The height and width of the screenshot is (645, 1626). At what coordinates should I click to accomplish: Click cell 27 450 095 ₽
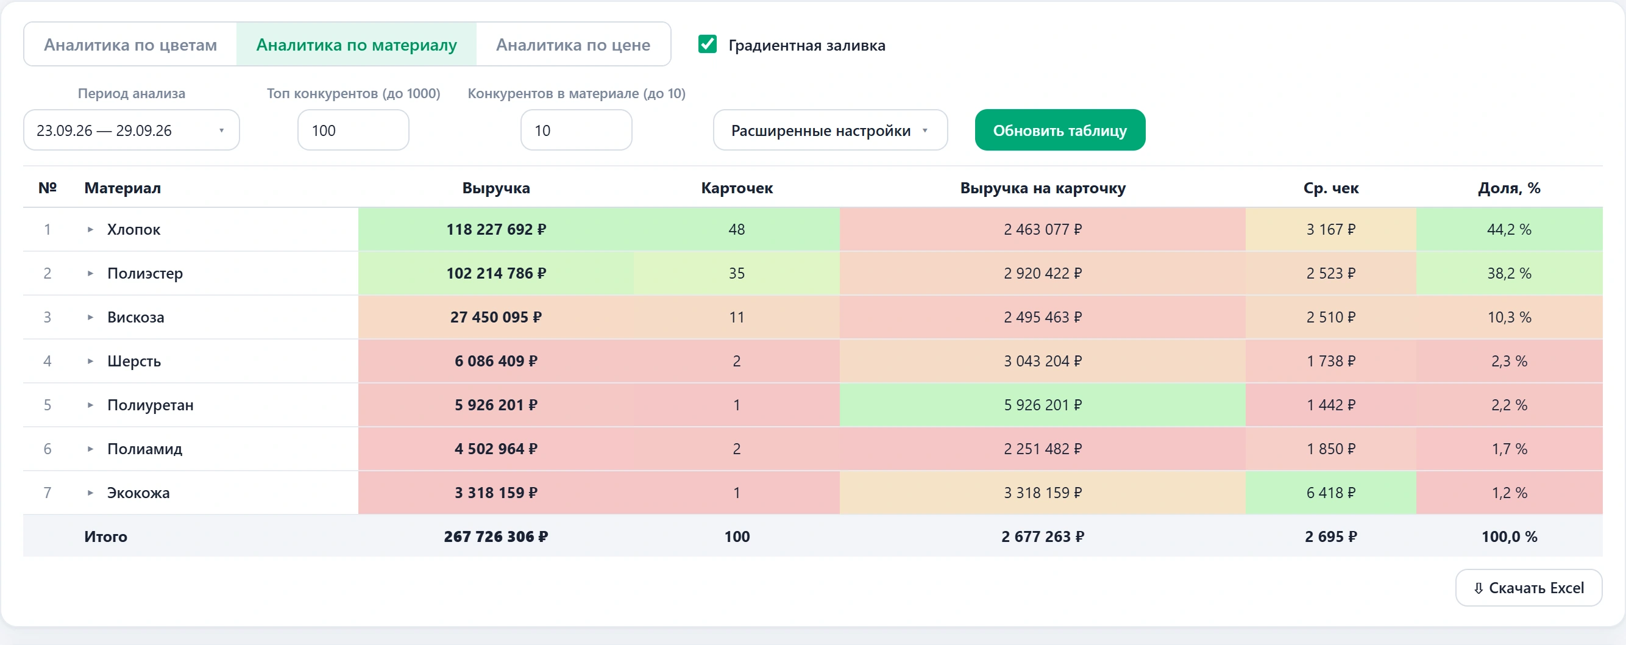click(495, 317)
